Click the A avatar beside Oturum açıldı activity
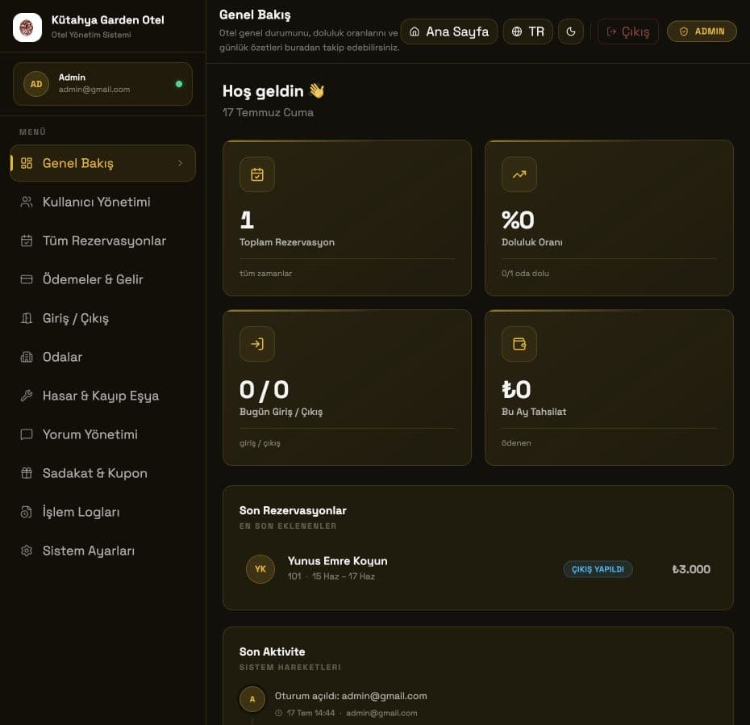Screen dimensions: 750x725 coord(252,699)
